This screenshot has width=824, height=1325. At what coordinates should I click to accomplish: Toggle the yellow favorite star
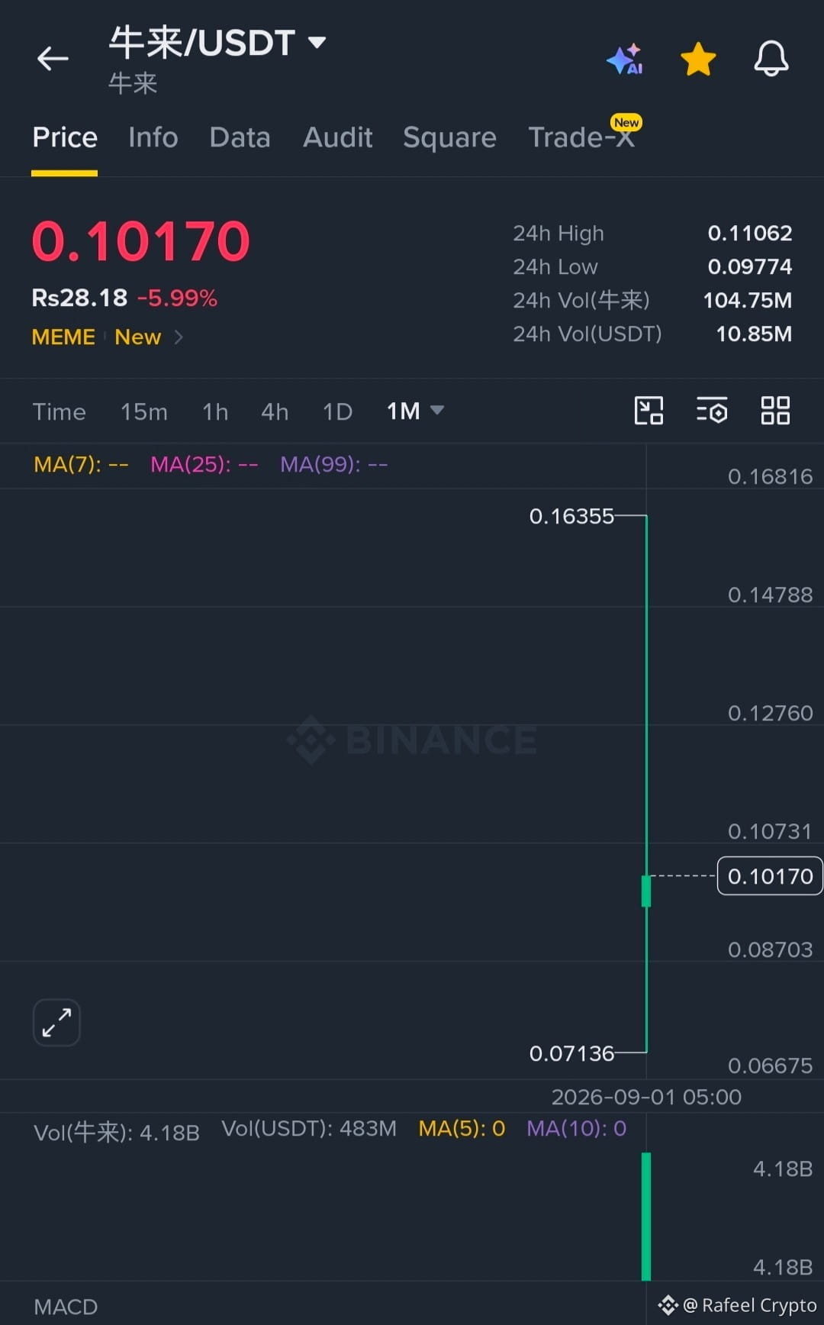698,59
